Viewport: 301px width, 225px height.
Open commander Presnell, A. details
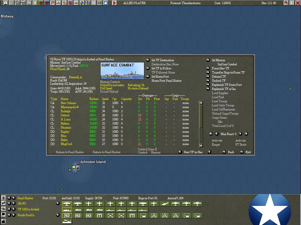pos(76,77)
